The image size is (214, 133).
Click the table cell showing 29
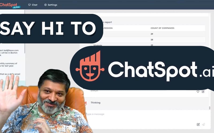tap(152, 34)
